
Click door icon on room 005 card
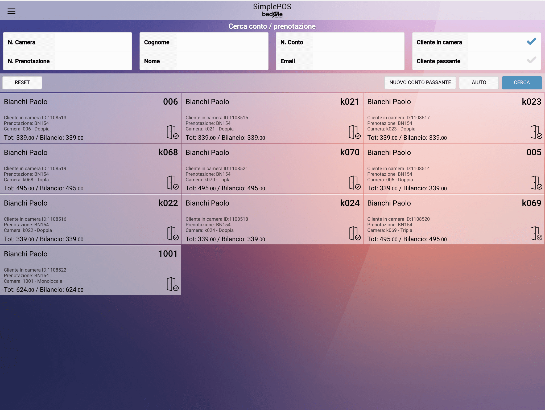pos(536,183)
